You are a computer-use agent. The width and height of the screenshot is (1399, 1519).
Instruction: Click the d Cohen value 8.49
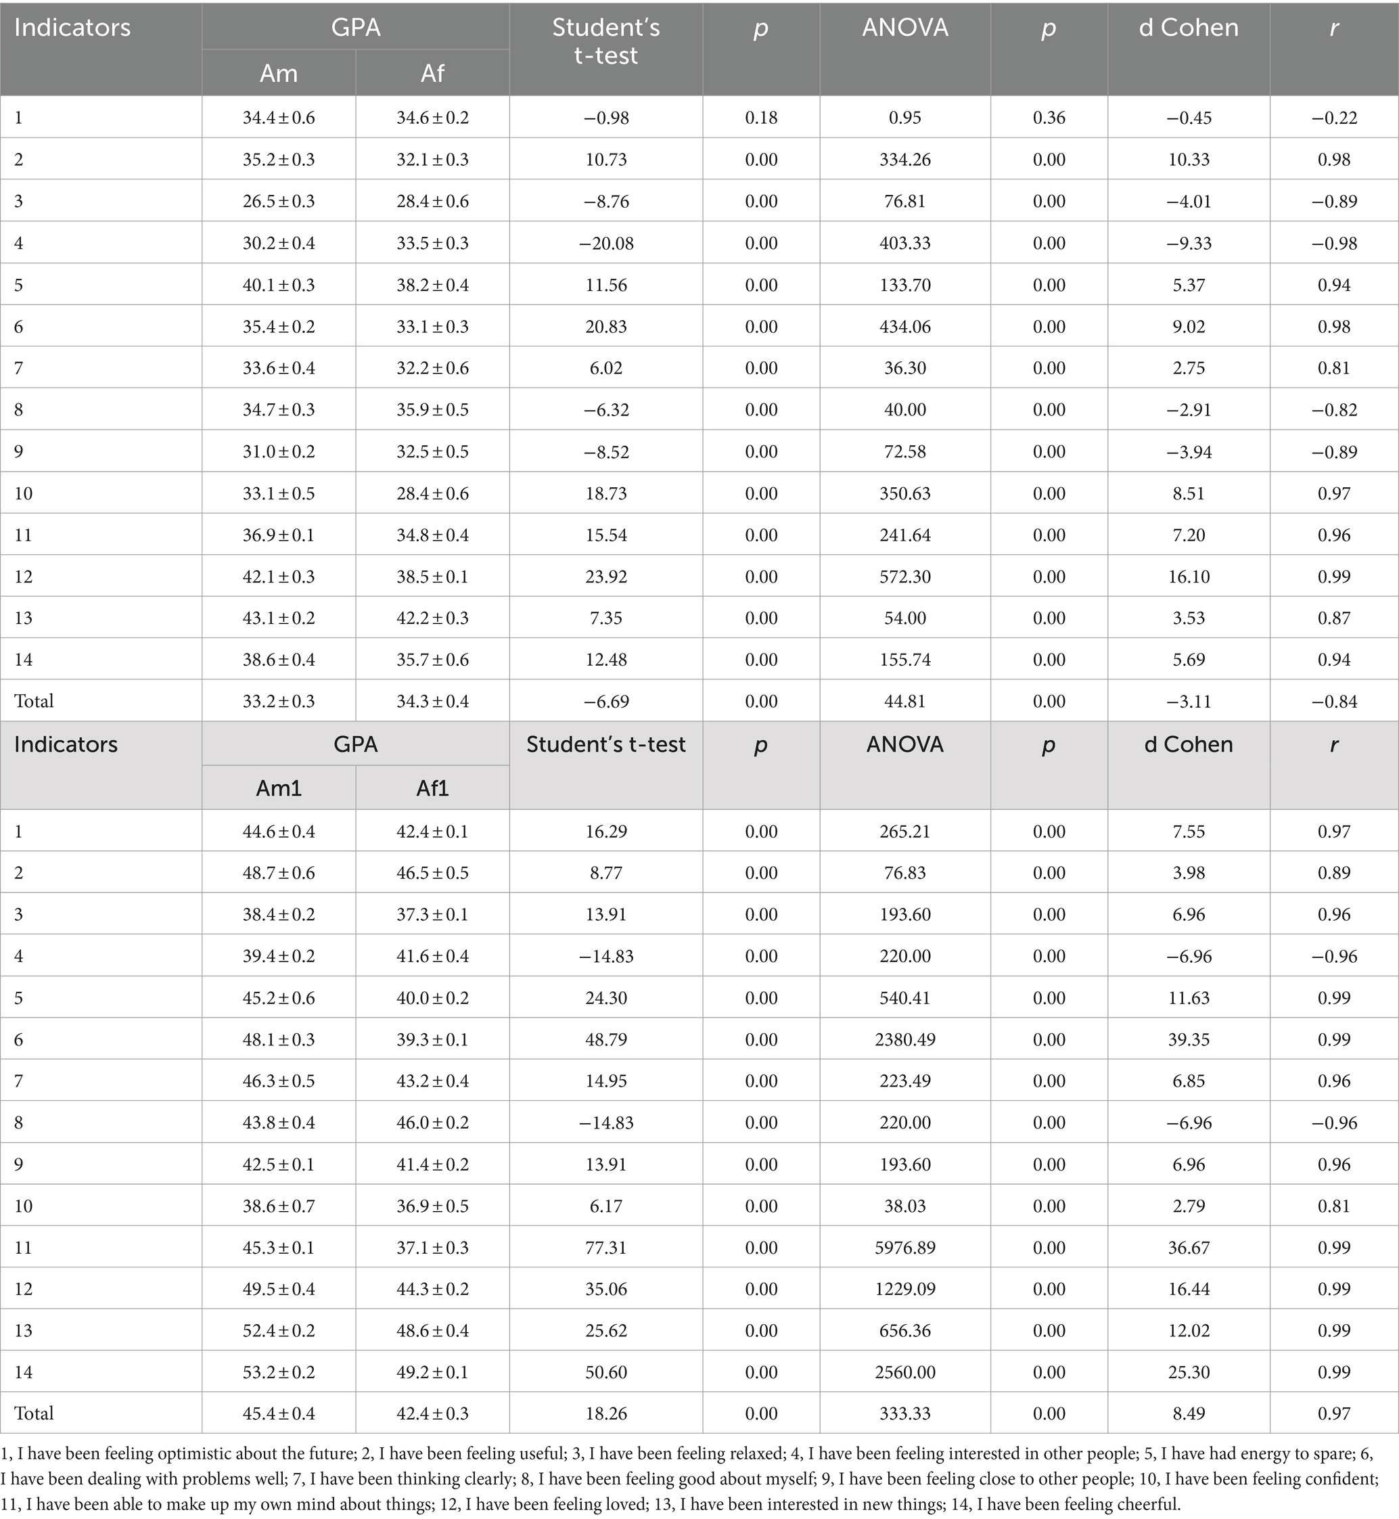tap(1189, 1413)
